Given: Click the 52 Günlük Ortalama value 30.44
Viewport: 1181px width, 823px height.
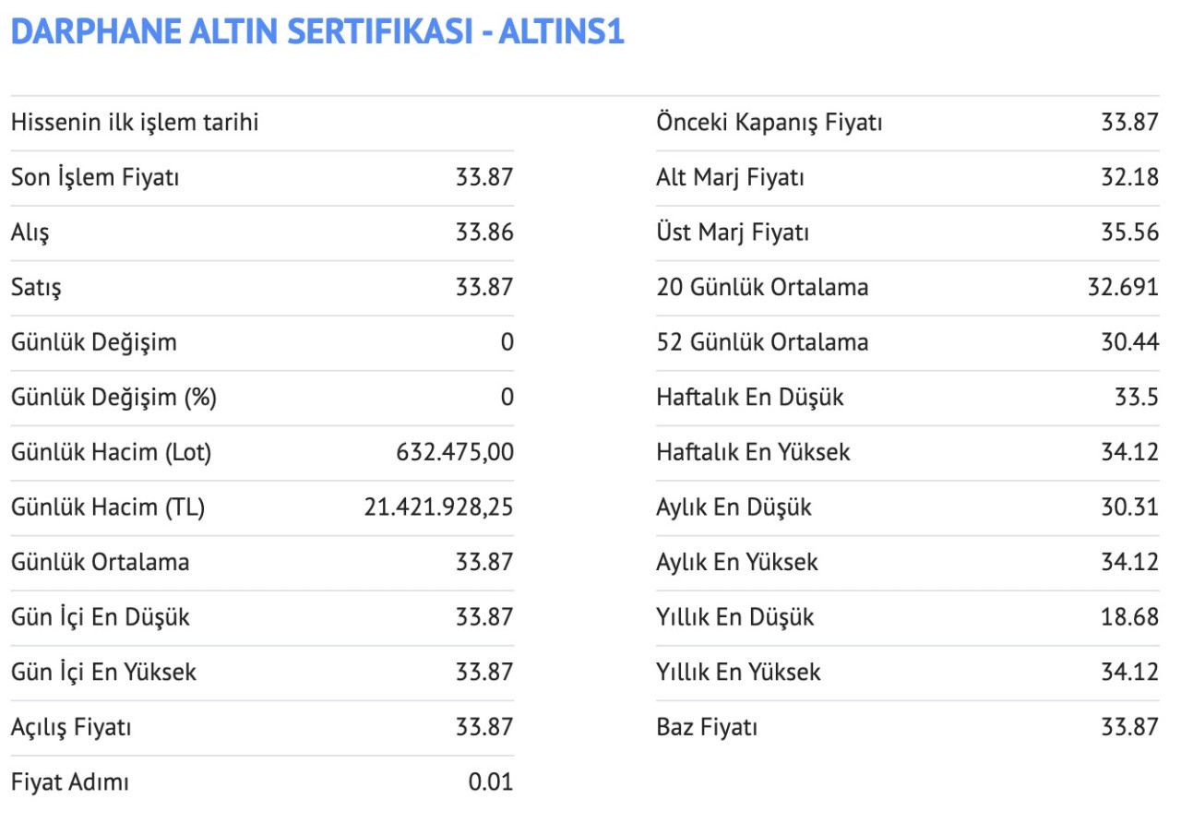Looking at the screenshot, I should point(1129,342).
